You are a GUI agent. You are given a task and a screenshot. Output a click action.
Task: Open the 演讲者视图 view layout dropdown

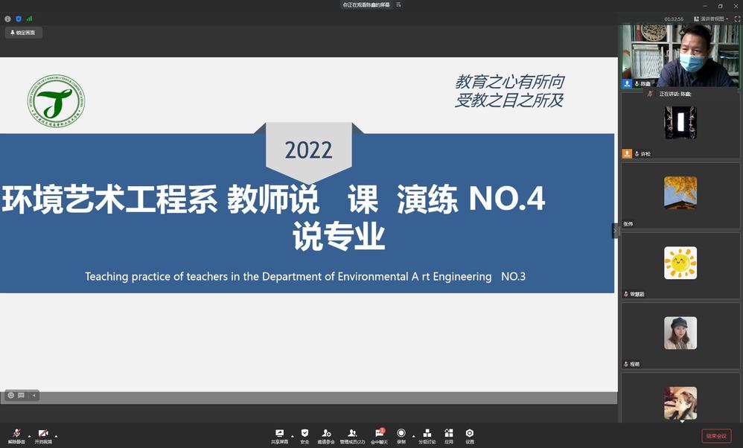[x=709, y=19]
